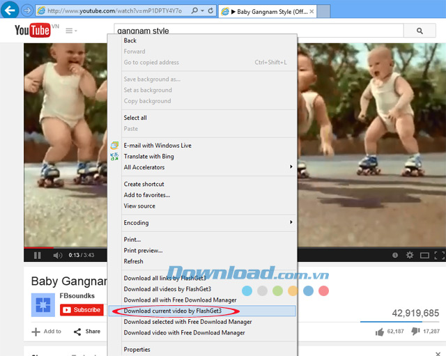The width and height of the screenshot is (446, 356).
Task: Open video settings gear icon
Action: point(410,255)
